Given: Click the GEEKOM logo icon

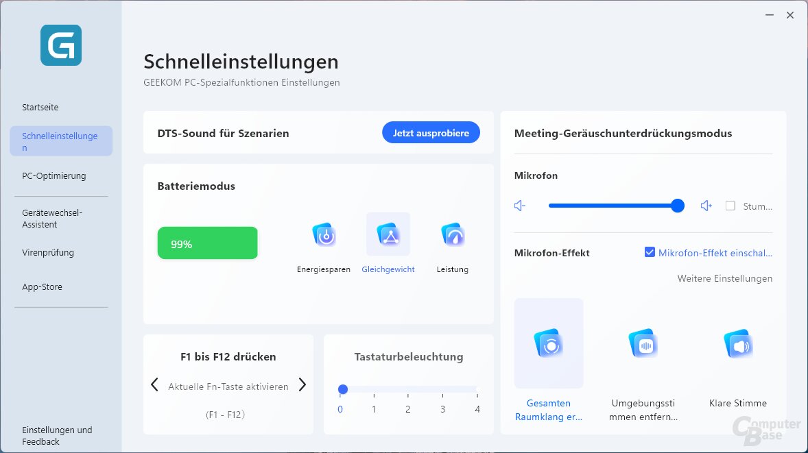Looking at the screenshot, I should (61, 45).
